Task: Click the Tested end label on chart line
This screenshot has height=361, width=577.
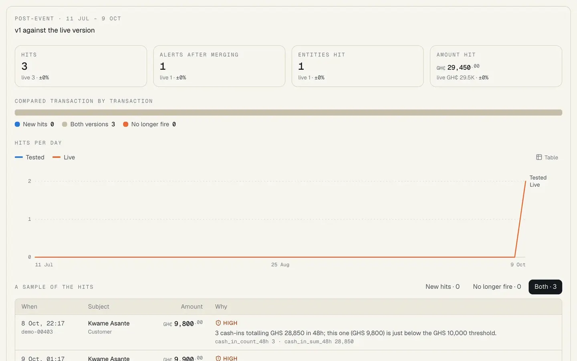Action: 538,178
